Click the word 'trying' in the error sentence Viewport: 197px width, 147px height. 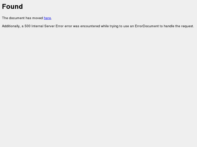pyautogui.click(x=114, y=26)
